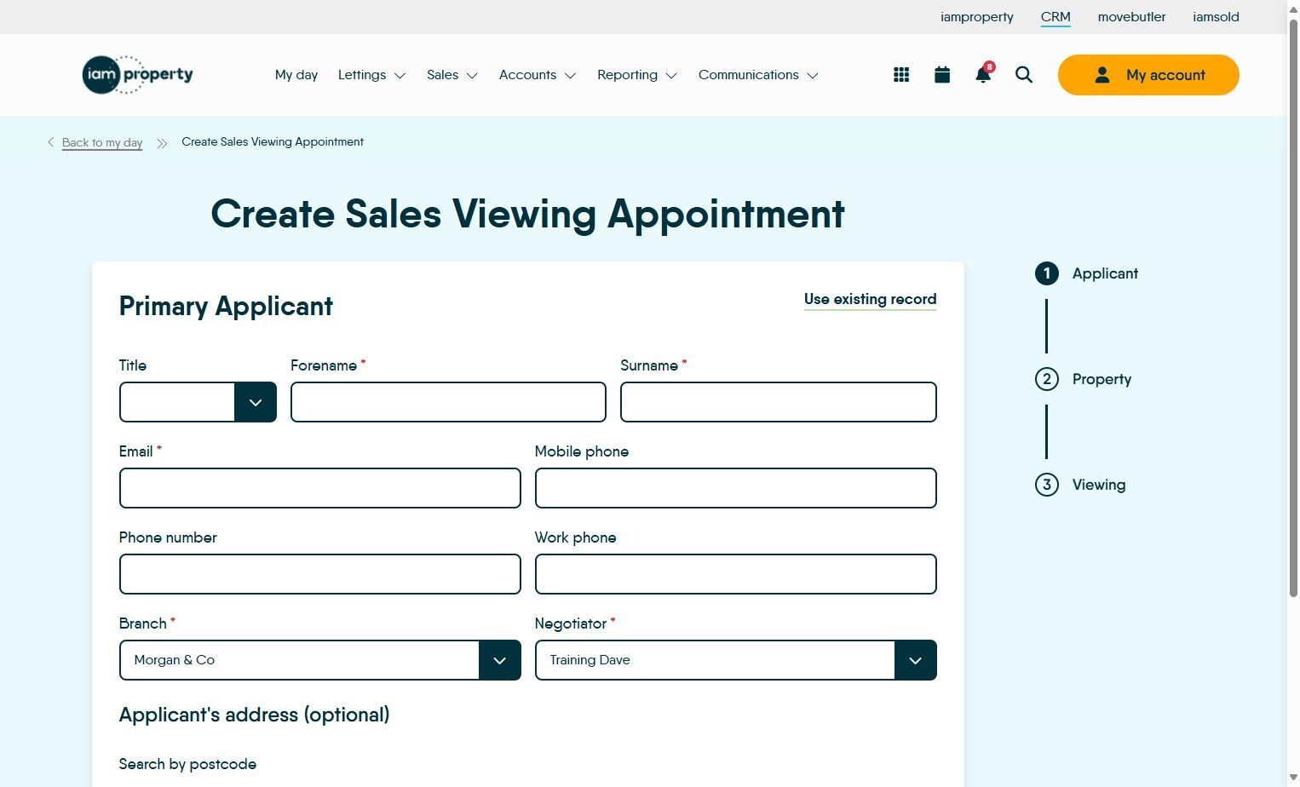Click the Applicant step label

click(1105, 273)
